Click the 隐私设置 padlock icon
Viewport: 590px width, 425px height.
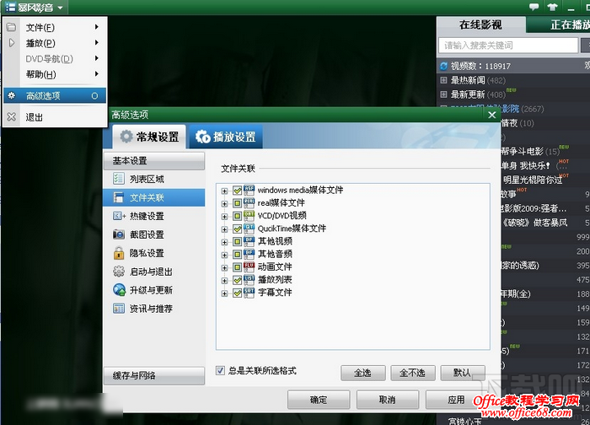coord(119,253)
